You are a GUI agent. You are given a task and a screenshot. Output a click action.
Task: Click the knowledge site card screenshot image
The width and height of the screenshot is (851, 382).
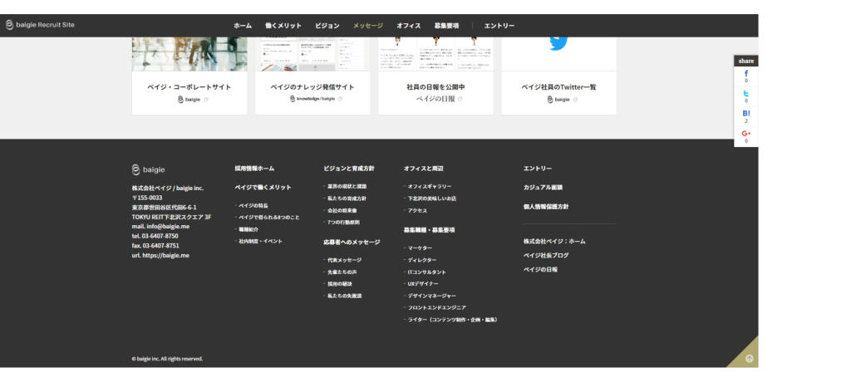coord(312,54)
